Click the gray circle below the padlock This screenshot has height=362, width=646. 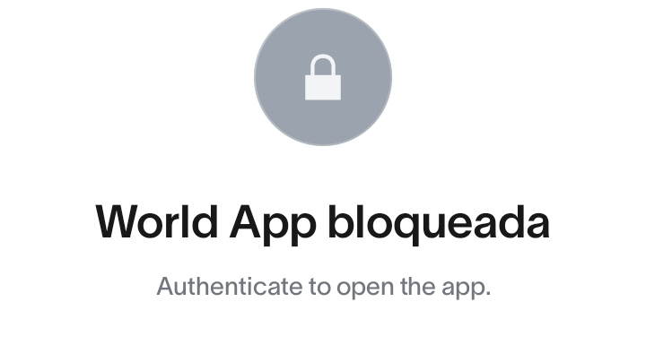323,124
